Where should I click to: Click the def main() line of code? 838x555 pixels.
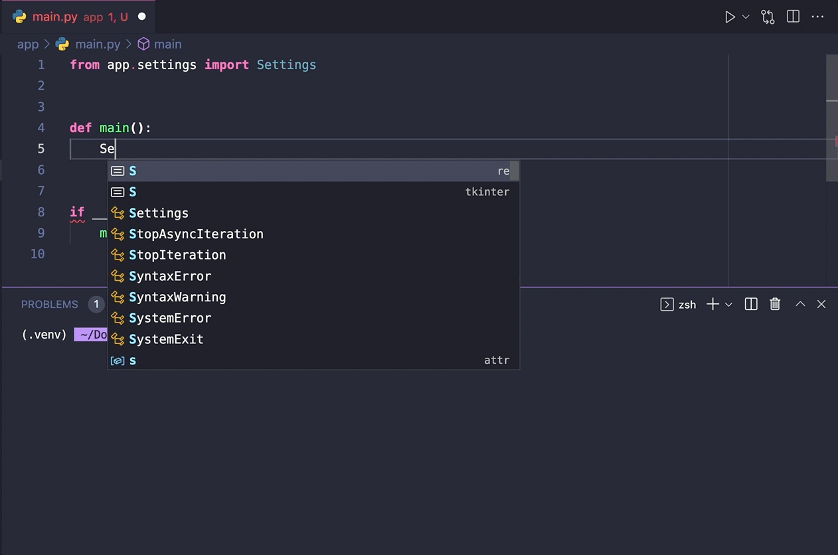coord(110,127)
